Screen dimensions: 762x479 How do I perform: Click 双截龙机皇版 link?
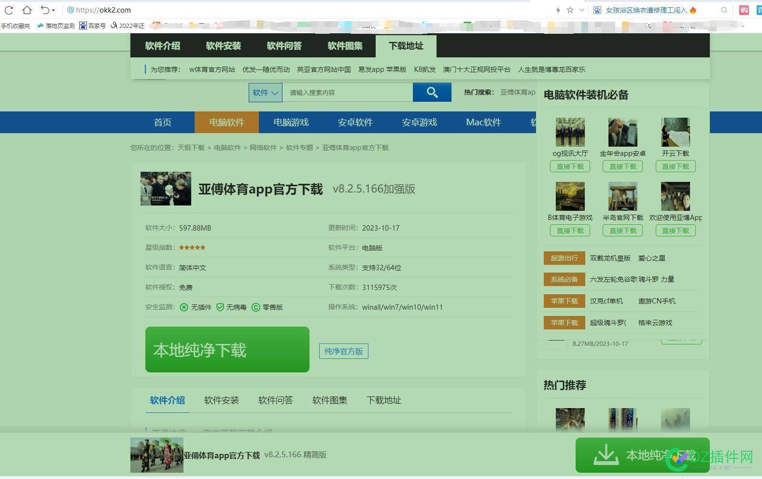tap(610, 258)
